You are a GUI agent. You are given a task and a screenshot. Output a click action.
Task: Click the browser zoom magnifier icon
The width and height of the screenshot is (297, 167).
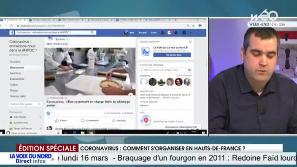coord(188,26)
